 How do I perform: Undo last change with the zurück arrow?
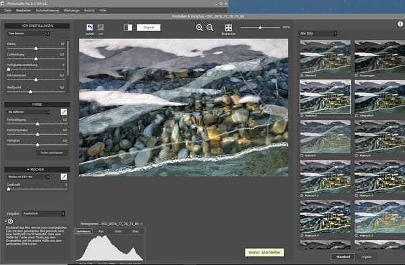pyautogui.click(x=89, y=28)
